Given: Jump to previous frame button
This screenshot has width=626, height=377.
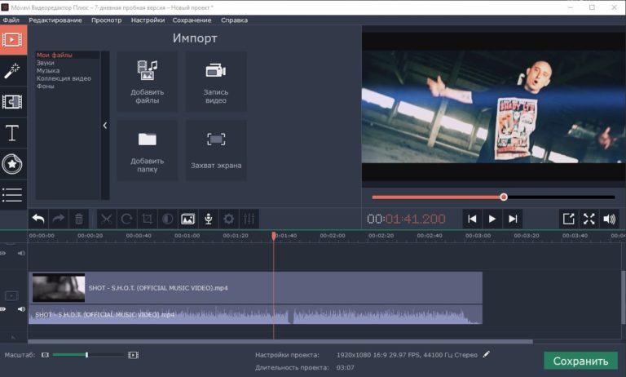Looking at the screenshot, I should [472, 219].
